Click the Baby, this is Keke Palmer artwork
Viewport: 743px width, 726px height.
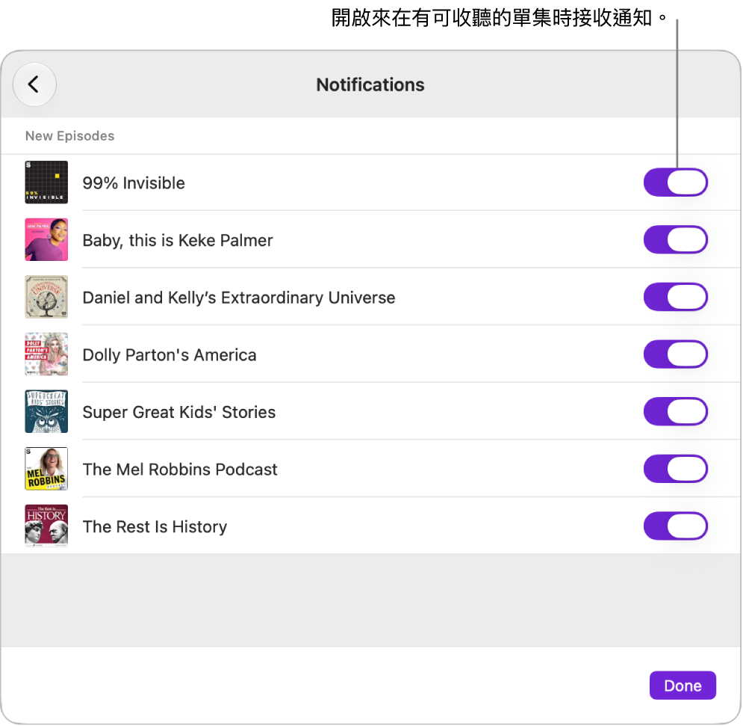point(46,239)
